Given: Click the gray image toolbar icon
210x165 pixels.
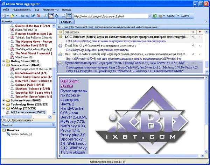Looking at the screenshot, I should [x=160, y=16].
